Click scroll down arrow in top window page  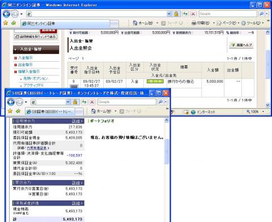point(267,105)
